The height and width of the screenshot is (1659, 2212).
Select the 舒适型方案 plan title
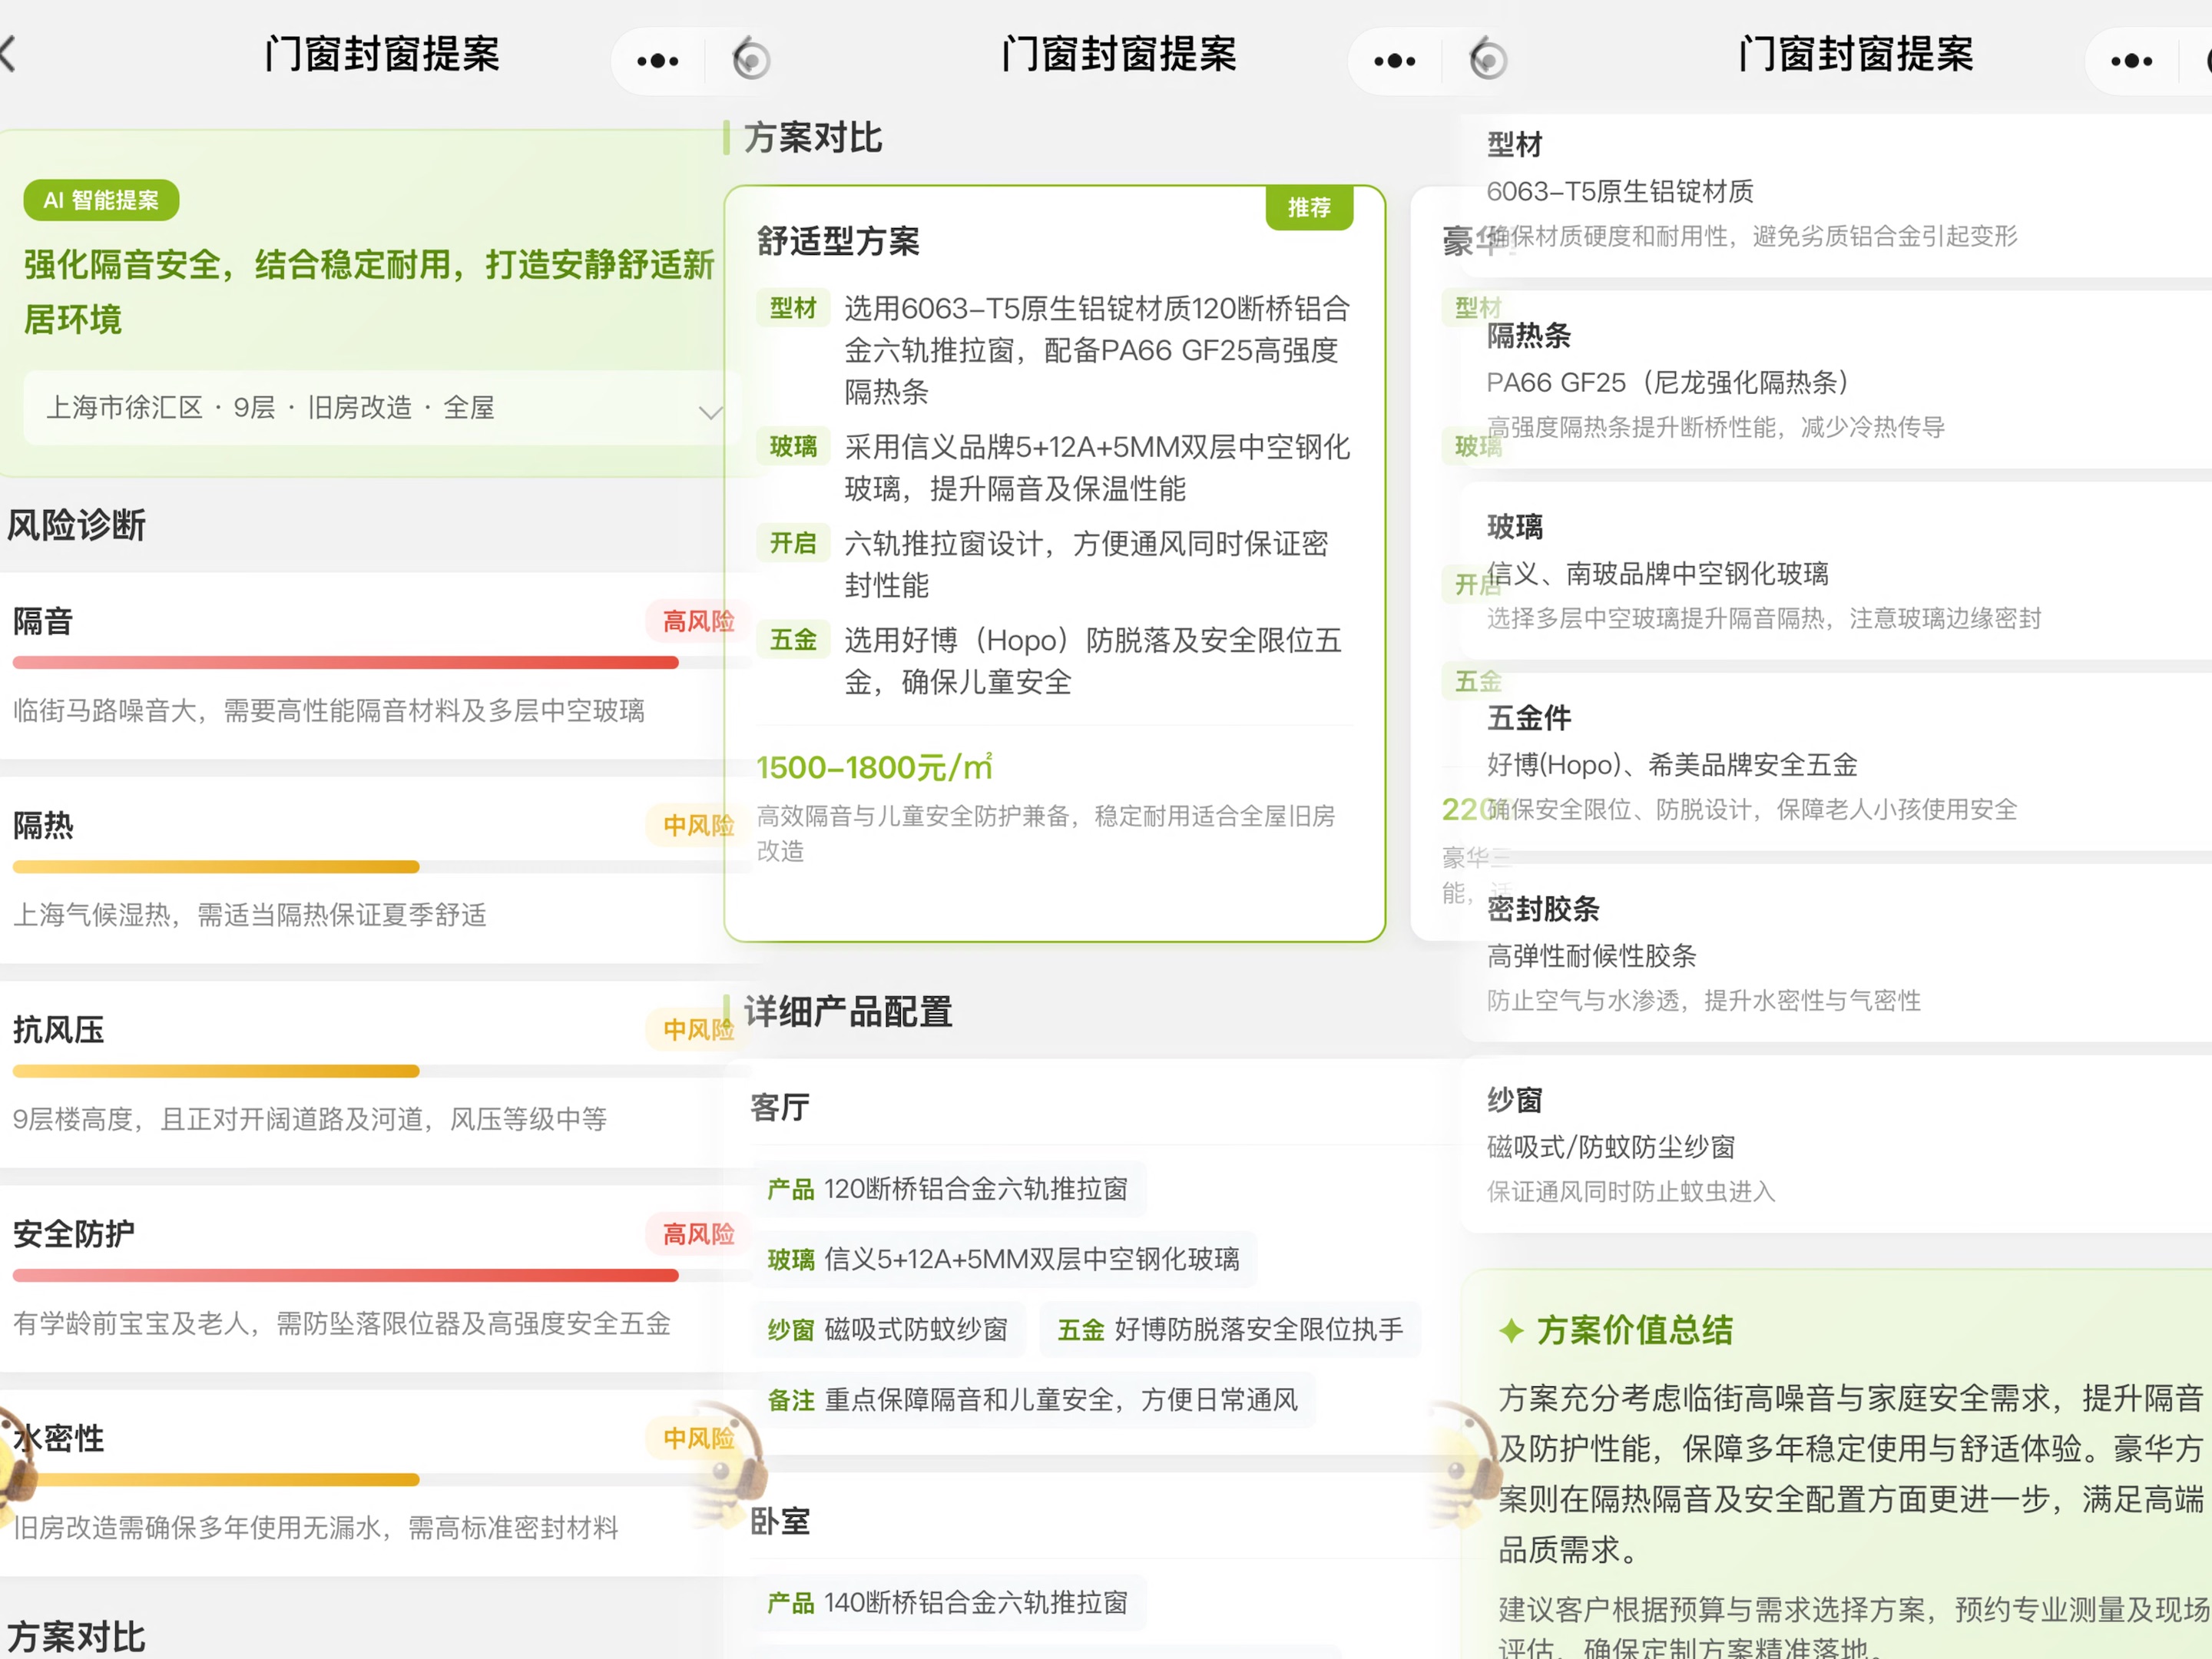coord(838,241)
